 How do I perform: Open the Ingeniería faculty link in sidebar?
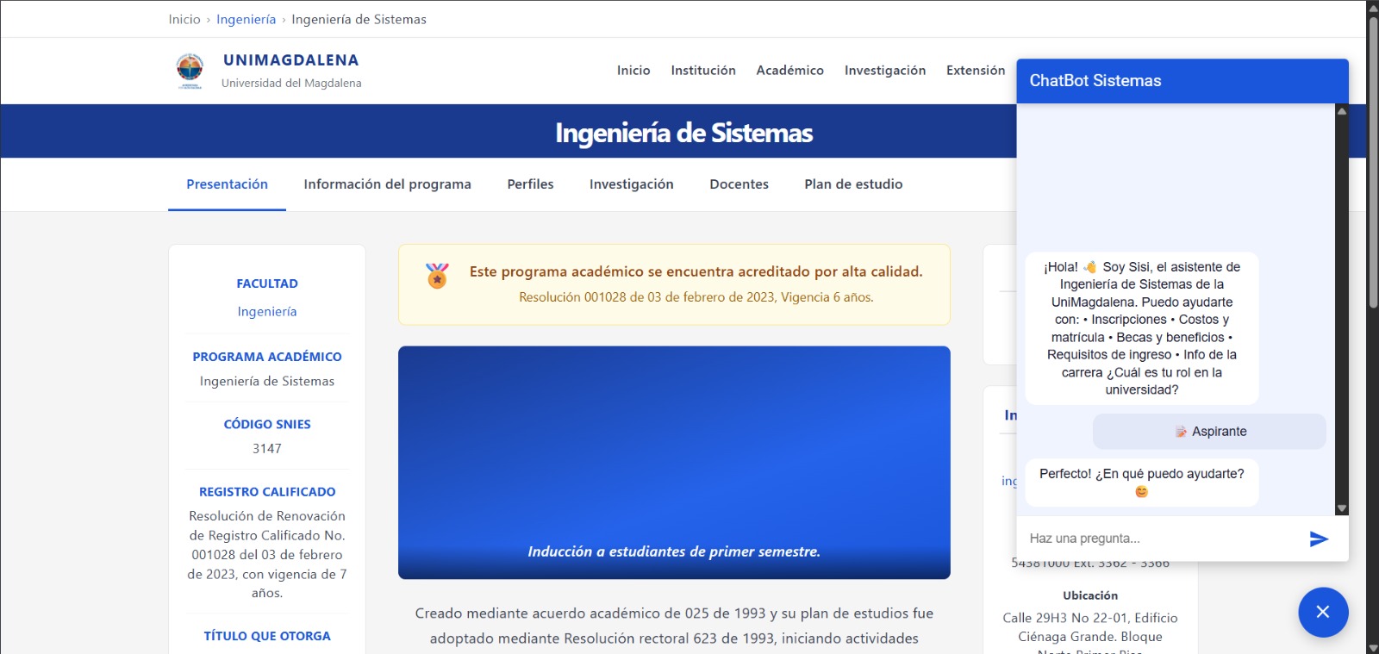[x=267, y=312]
